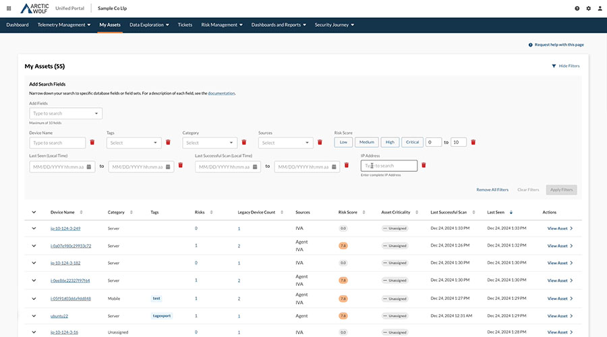This screenshot has height=337, width=607.
Task: Open the settings gear icon
Action: pyautogui.click(x=589, y=8)
